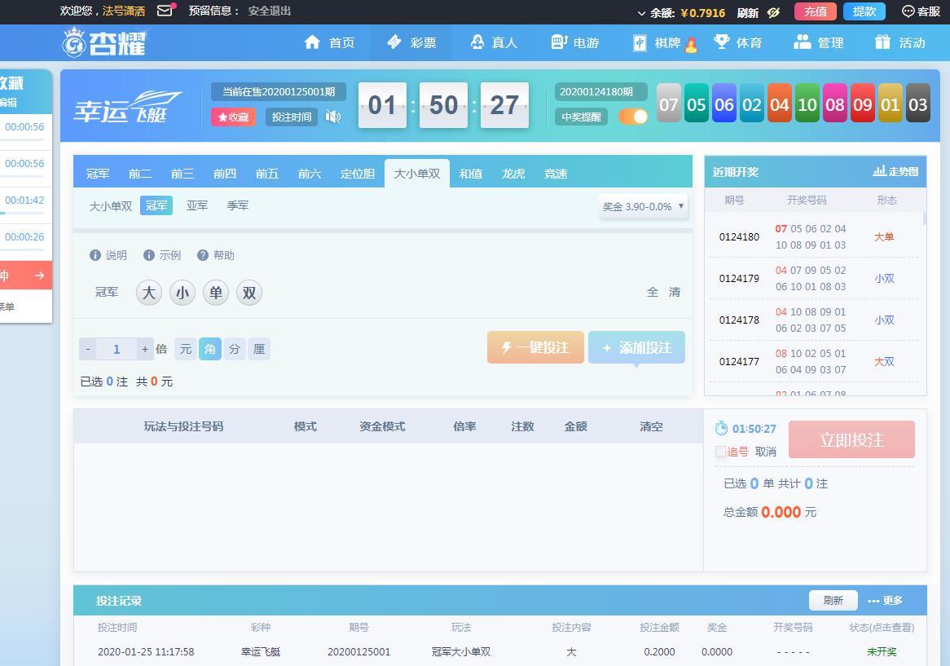Open 首页 home icon in navigation
The width and height of the screenshot is (950, 666).
pyautogui.click(x=312, y=42)
